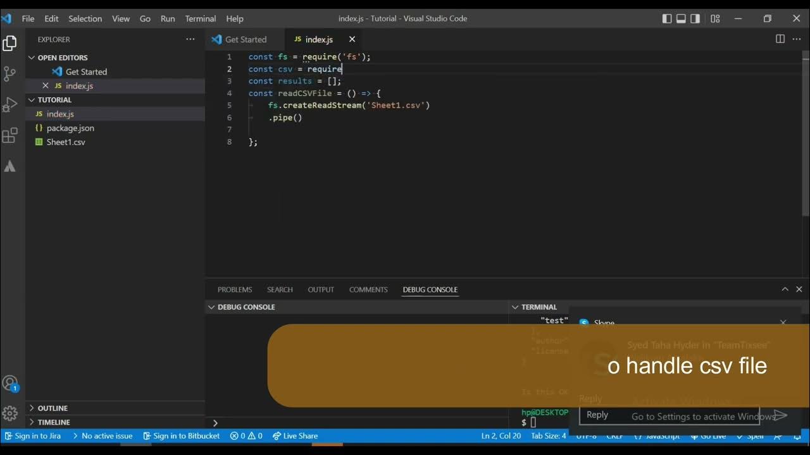This screenshot has height=455, width=810.
Task: Maximize the panel size with caret
Action: point(785,289)
